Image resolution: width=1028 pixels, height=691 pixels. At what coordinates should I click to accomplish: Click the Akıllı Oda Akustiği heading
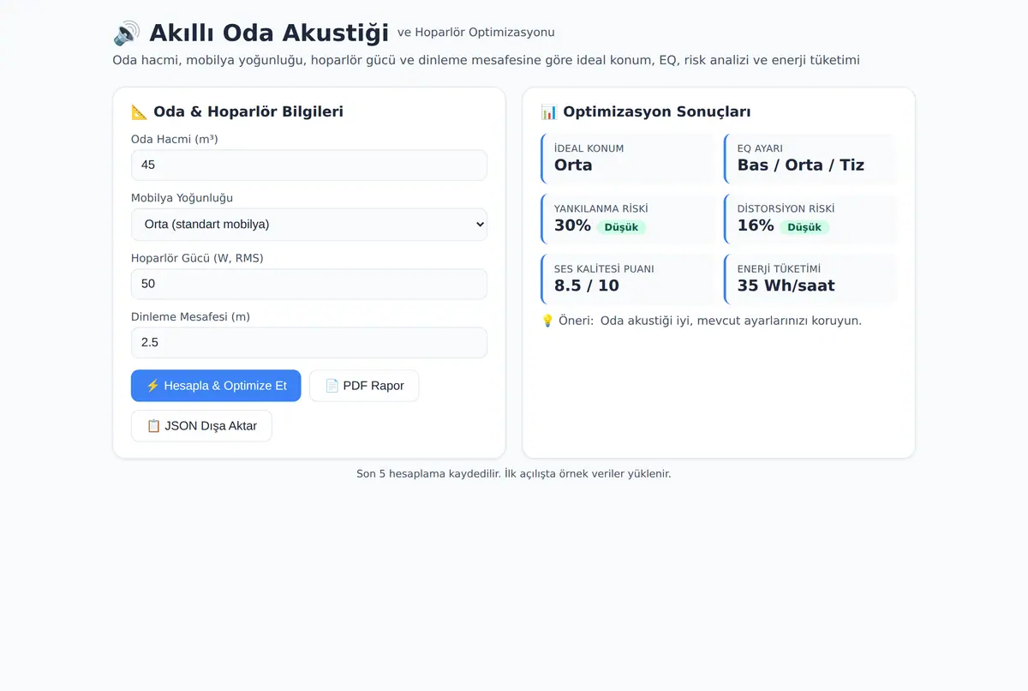(268, 33)
